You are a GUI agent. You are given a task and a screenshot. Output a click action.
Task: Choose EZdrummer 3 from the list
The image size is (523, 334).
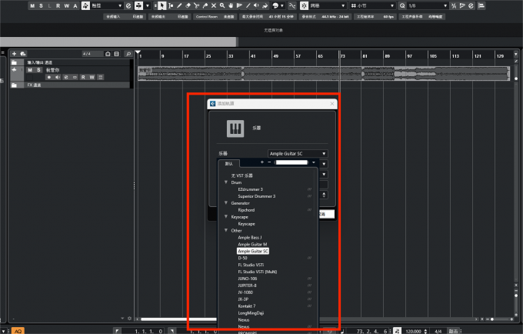250,189
